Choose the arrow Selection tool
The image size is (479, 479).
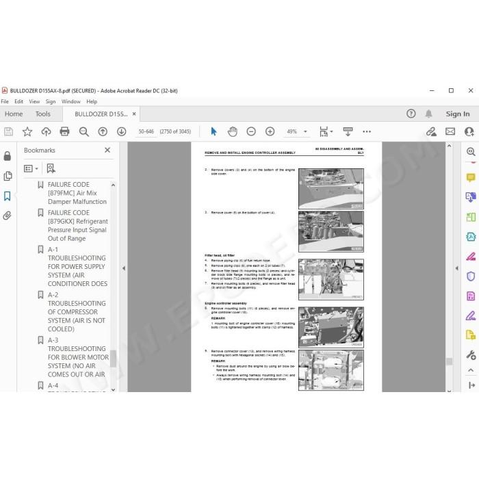213,131
